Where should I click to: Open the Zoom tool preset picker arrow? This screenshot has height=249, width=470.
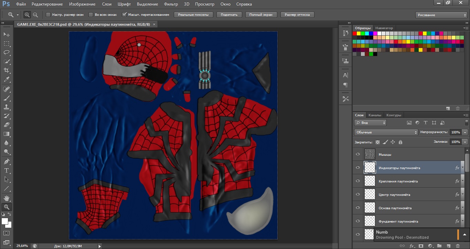coord(18,15)
